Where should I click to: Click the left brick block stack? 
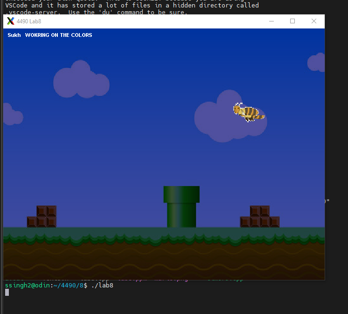point(42,216)
